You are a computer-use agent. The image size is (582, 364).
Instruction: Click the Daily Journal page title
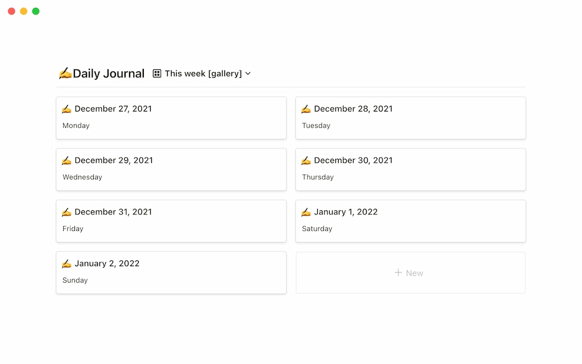(x=108, y=73)
